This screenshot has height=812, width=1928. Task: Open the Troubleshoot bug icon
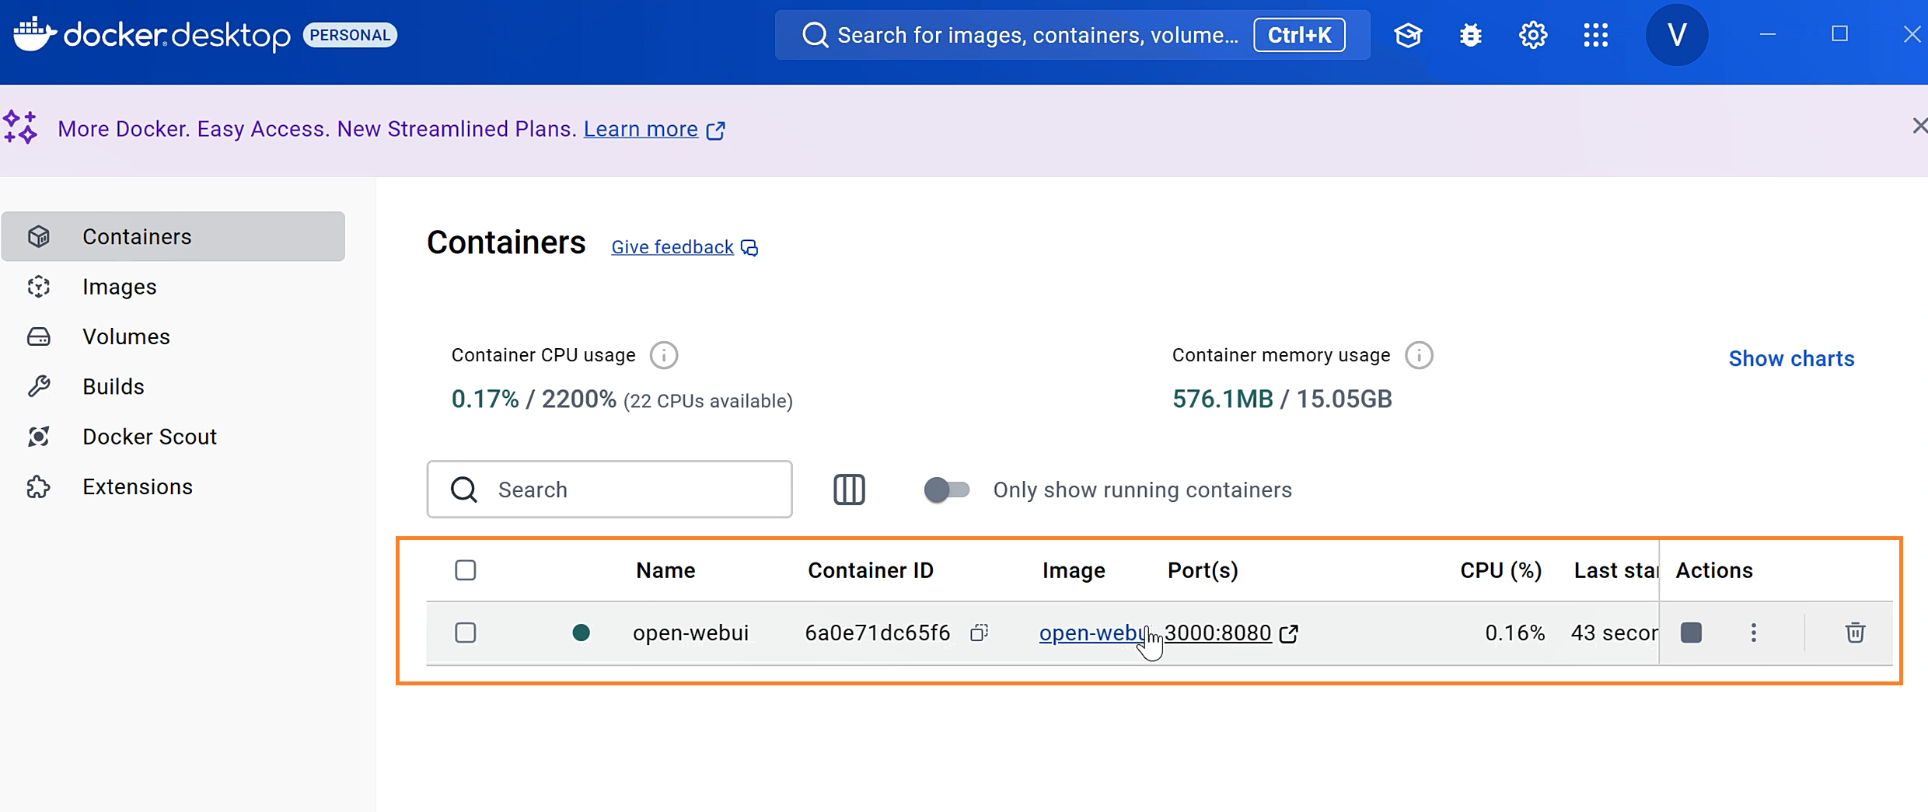pyautogui.click(x=1470, y=35)
